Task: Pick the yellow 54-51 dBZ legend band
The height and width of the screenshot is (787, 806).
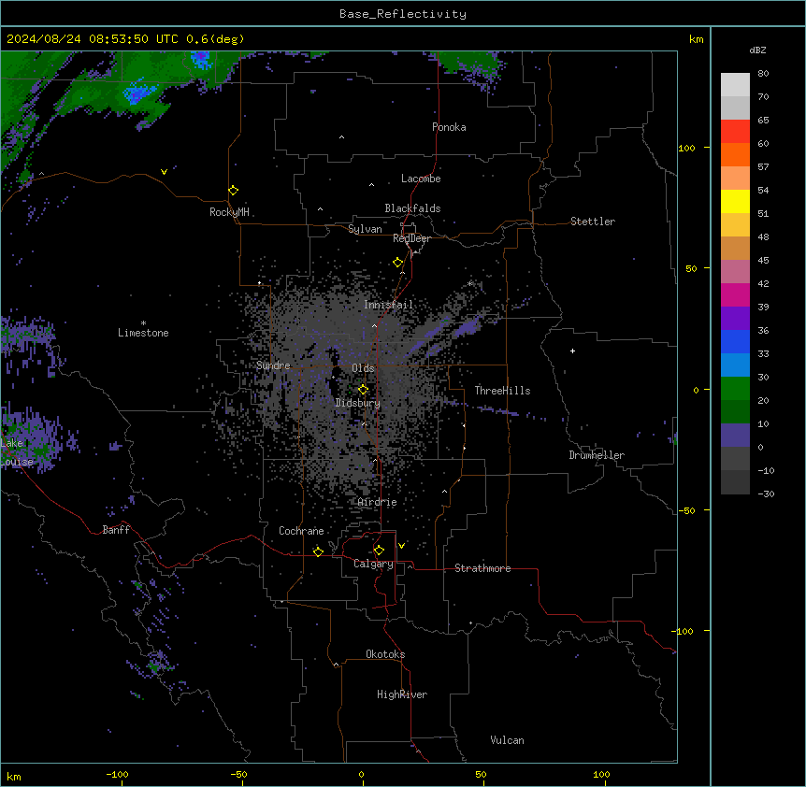Action: (x=735, y=201)
